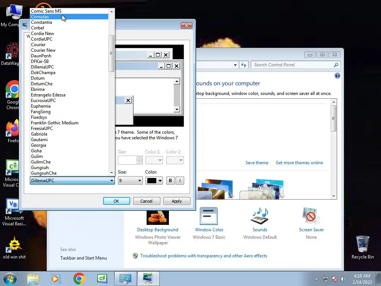Viewport: 381px width, 286px height.
Task: Click the volume speaker tray icon
Action: click(x=343, y=279)
